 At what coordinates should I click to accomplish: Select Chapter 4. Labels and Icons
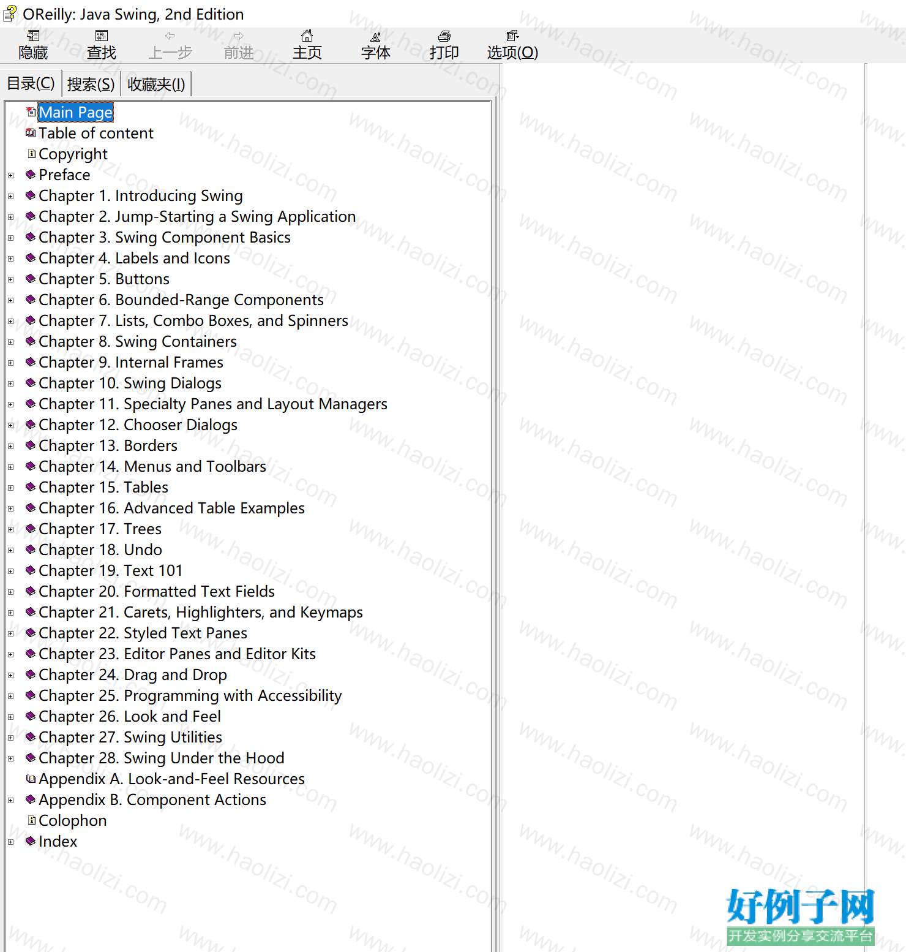click(x=134, y=258)
